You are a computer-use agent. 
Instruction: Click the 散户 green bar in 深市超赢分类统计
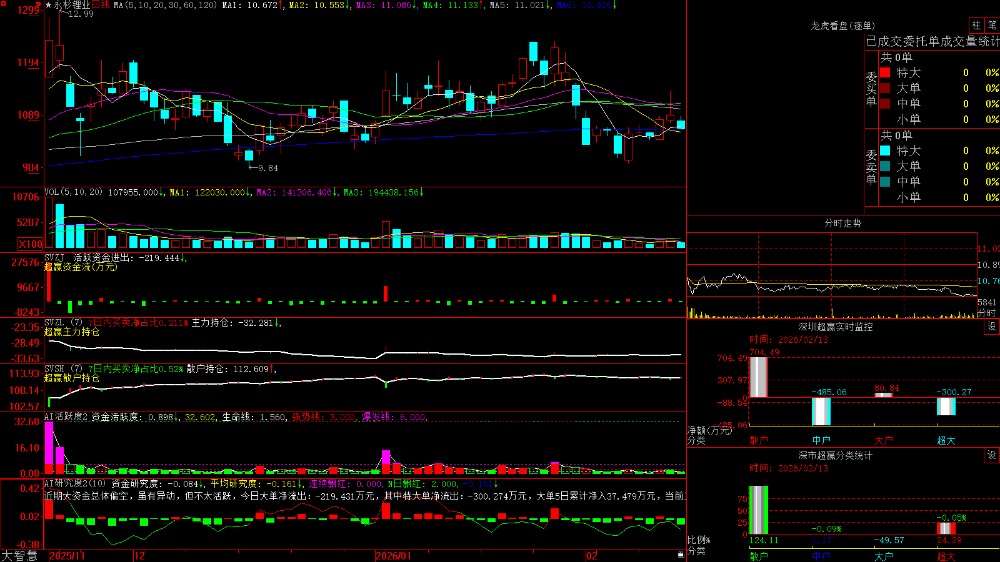click(759, 510)
